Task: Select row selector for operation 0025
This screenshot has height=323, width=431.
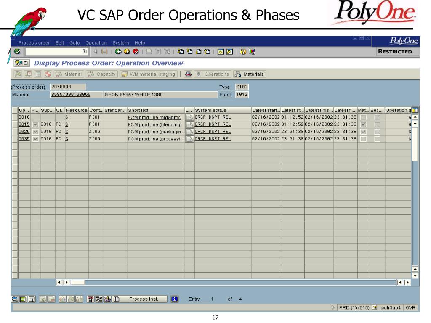Action: (15, 132)
